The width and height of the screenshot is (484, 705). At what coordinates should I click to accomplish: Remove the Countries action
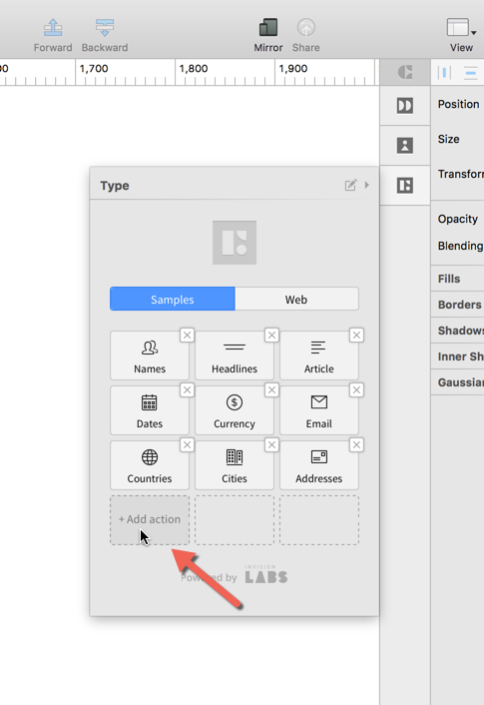[x=188, y=444]
